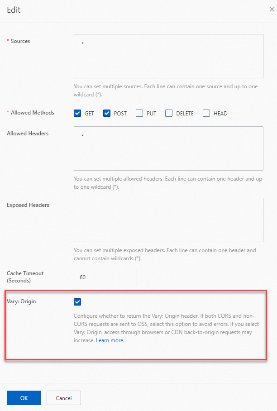Image resolution: width=277 pixels, height=411 pixels.
Task: Enable the DELETE method checkbox
Action: (x=169, y=113)
